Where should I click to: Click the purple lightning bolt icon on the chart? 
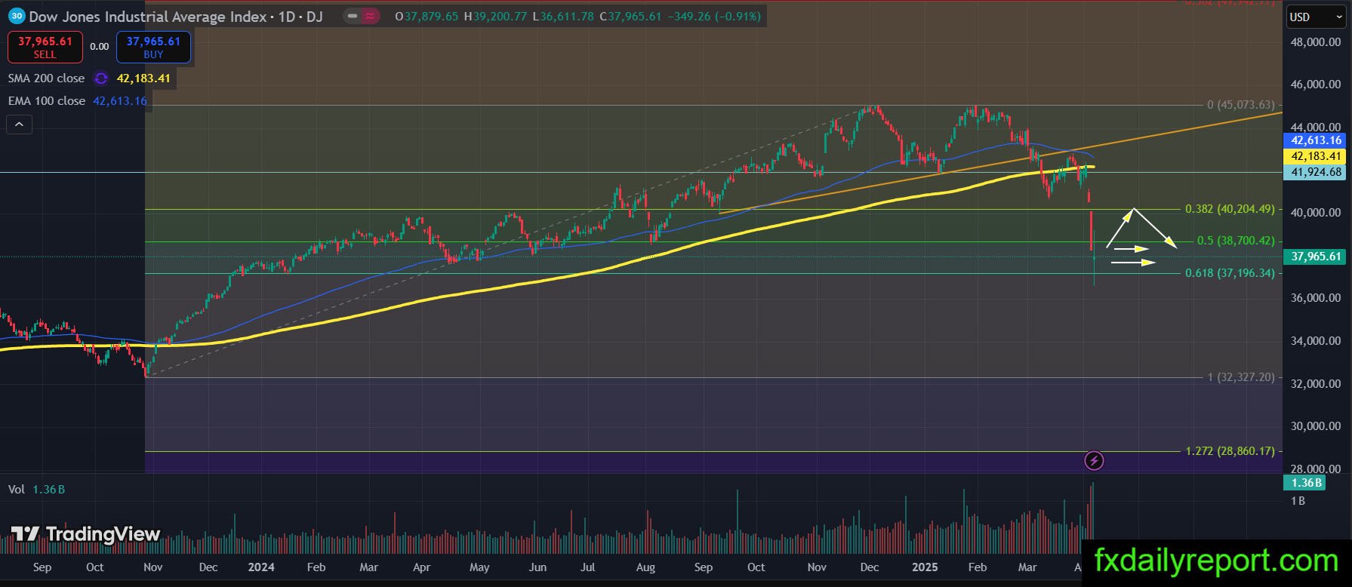1094,460
